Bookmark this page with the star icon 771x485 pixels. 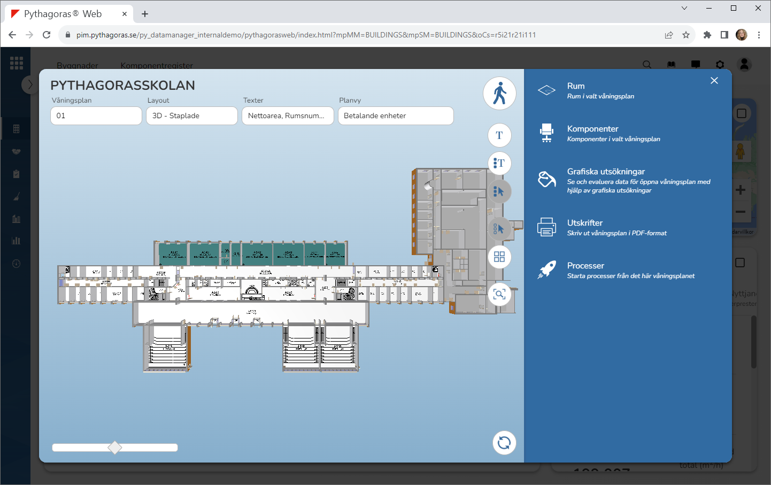pos(686,35)
